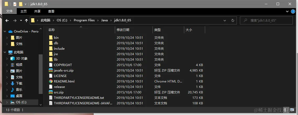Go up one folder level arrow
This screenshot has width=298, height=115.
pos(26,21)
